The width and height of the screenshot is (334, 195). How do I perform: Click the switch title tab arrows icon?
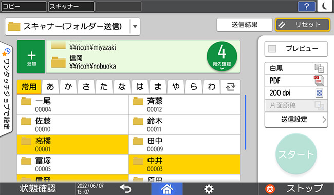click(231, 87)
